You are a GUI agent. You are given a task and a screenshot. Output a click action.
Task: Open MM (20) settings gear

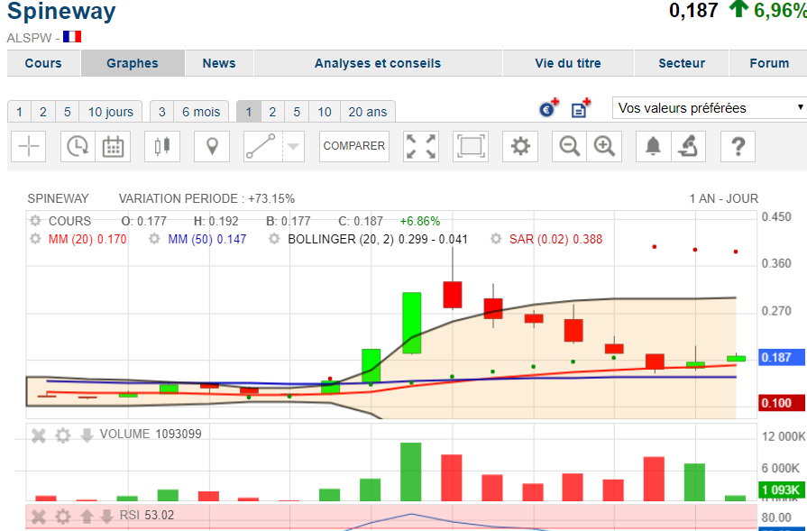(x=35, y=239)
